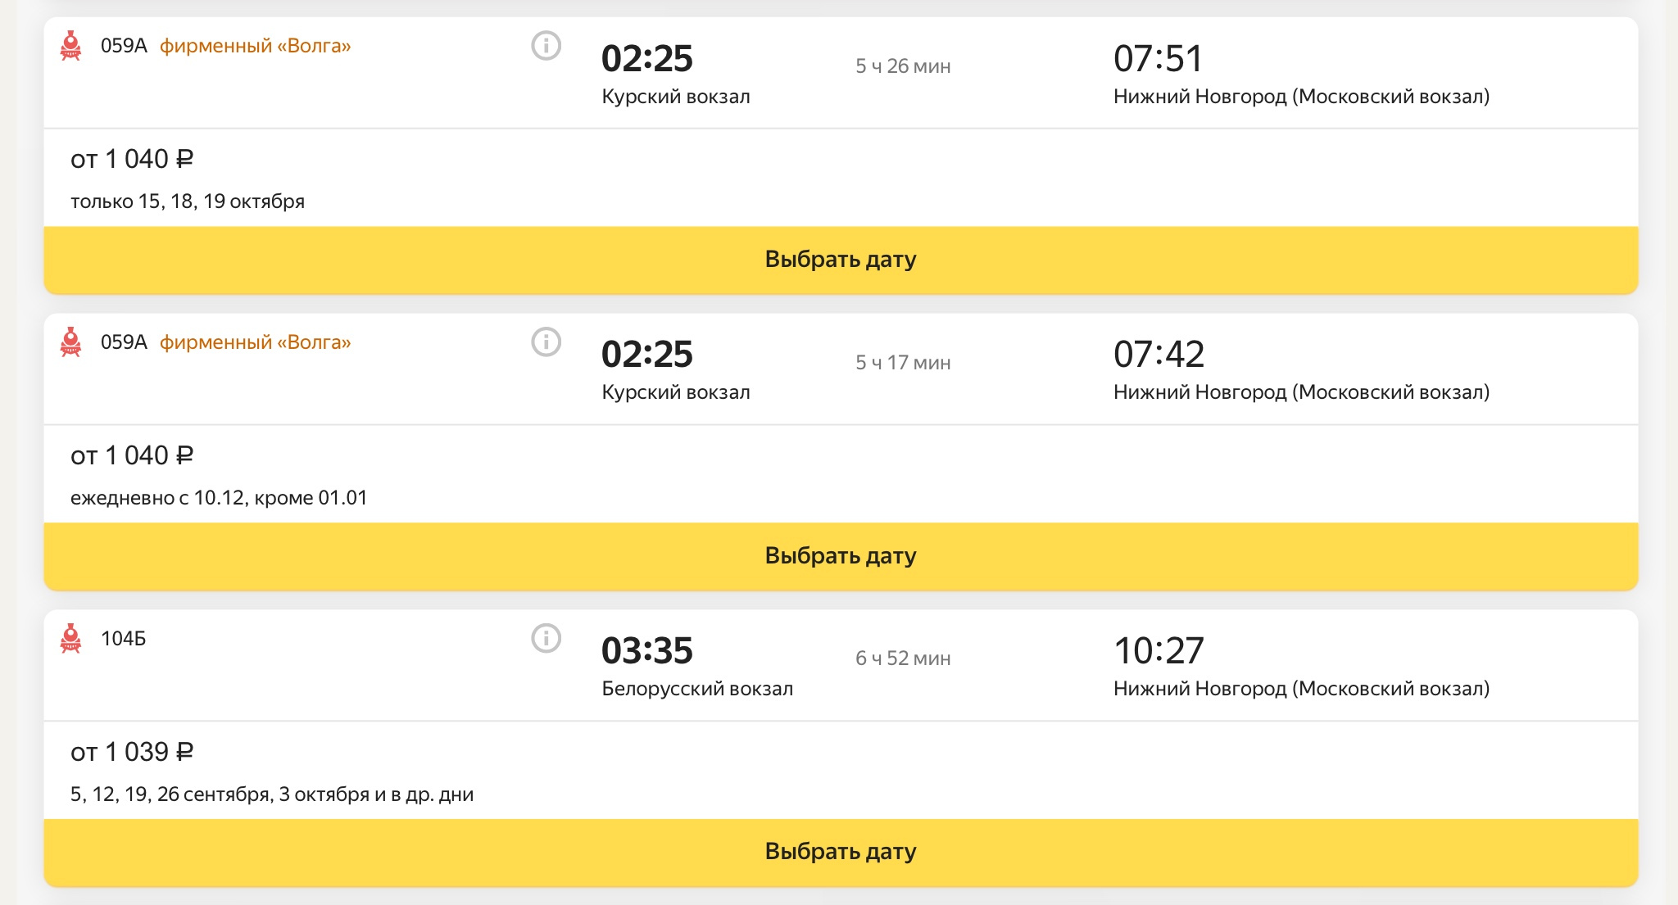Click the schedule note ежедневно с 10.12, кроме 01.01
This screenshot has height=905, width=1678.
click(219, 498)
